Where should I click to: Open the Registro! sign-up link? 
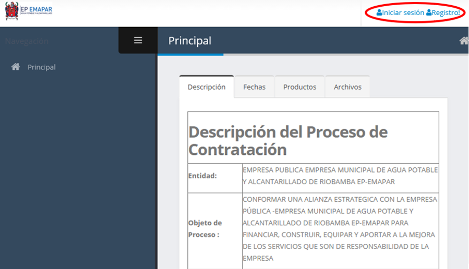pos(446,13)
